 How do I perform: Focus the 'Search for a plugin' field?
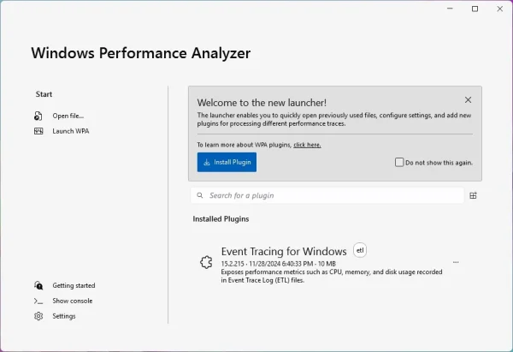pyautogui.click(x=327, y=195)
